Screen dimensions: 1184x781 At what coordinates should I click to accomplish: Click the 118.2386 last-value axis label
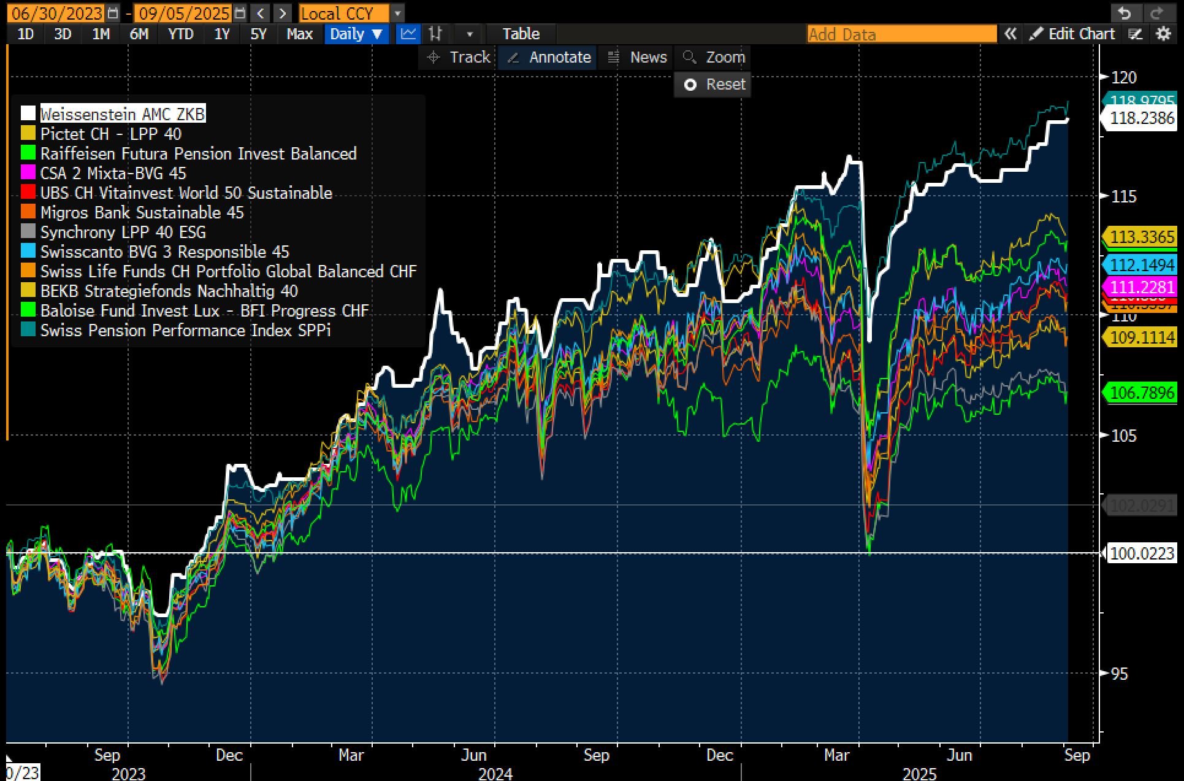[1140, 118]
